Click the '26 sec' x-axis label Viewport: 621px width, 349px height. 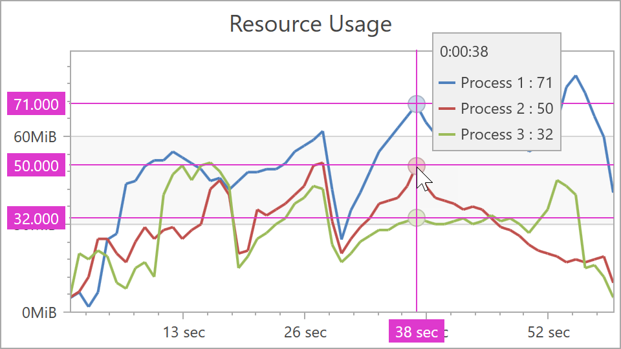pyautogui.click(x=305, y=332)
